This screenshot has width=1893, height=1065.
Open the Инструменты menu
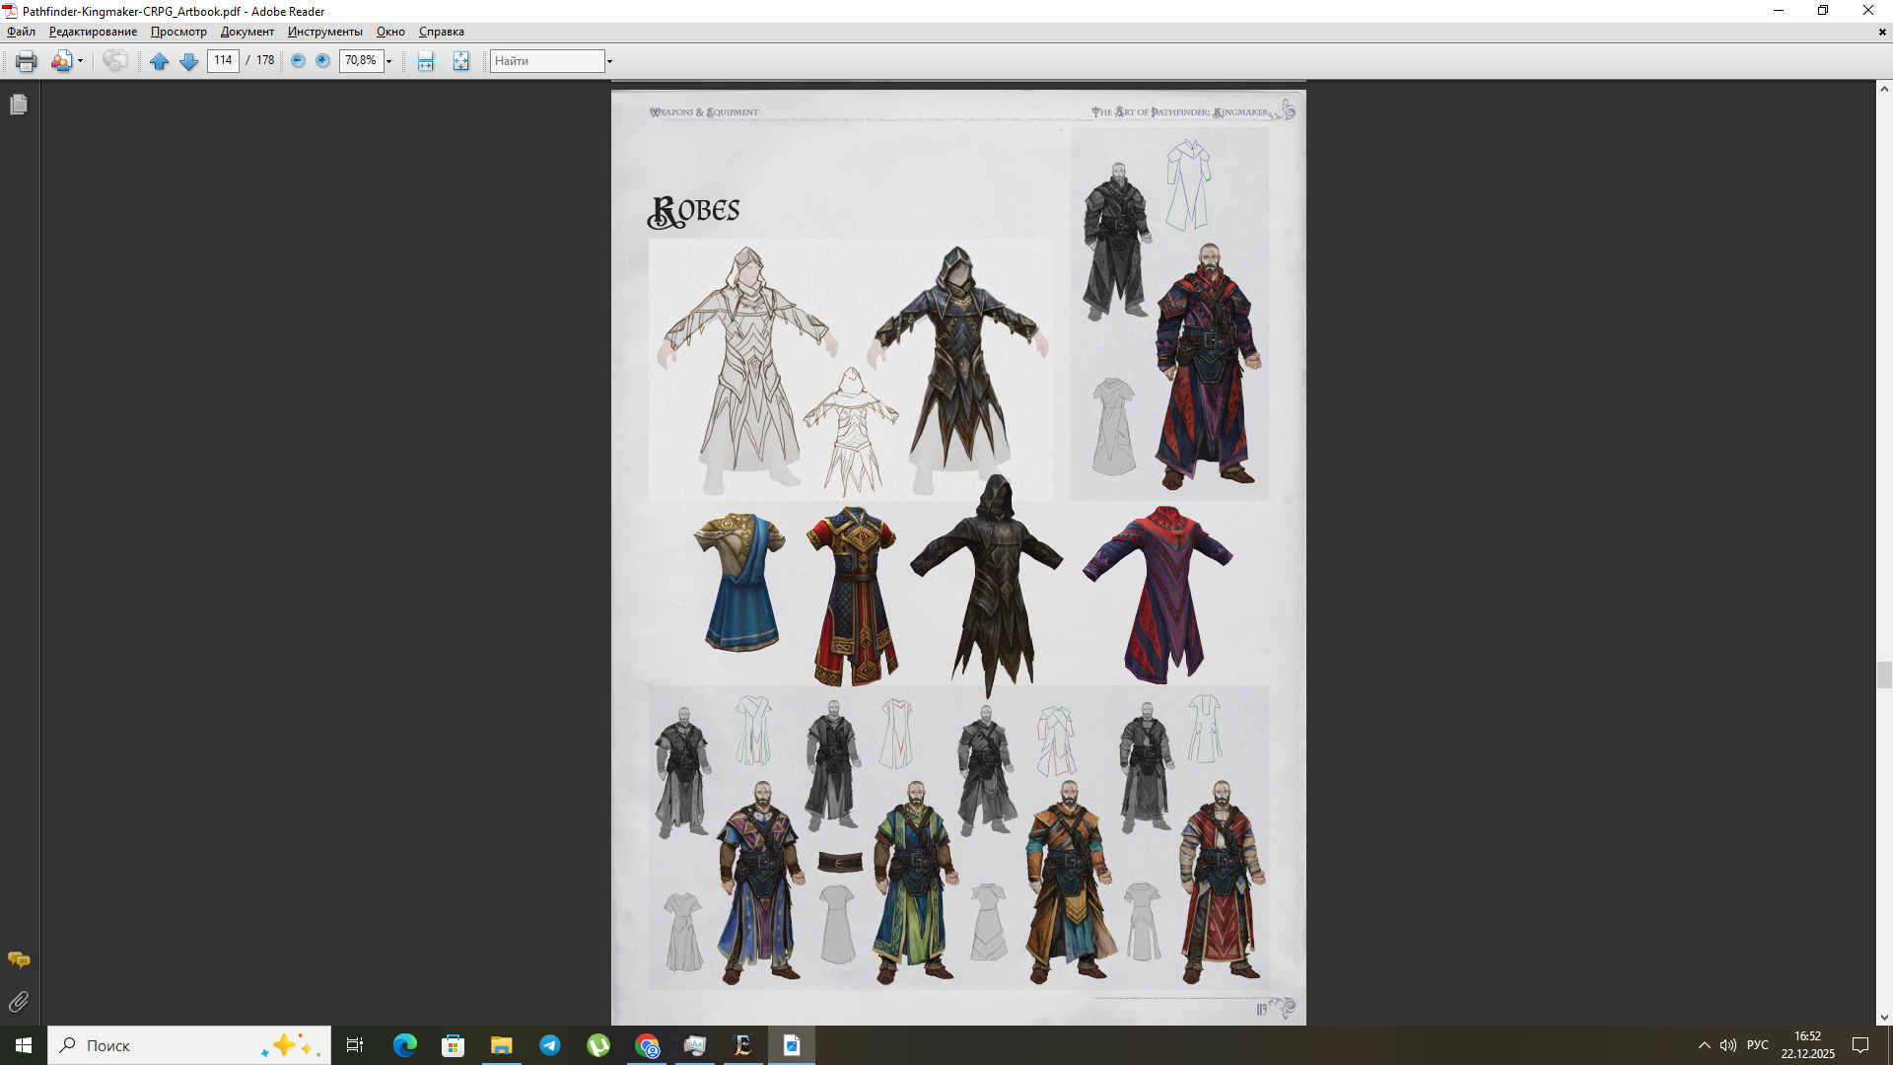pyautogui.click(x=324, y=32)
